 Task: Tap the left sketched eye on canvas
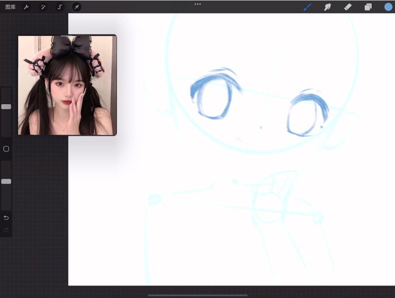214,99
